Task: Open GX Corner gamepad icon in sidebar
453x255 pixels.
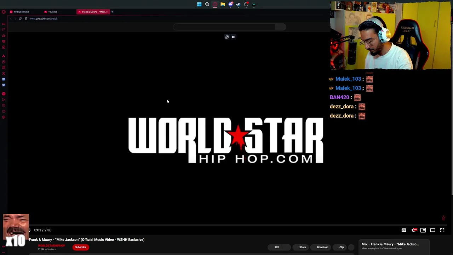Action: (4, 24)
